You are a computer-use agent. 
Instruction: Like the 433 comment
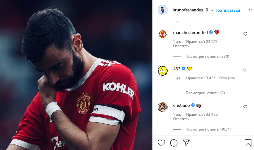point(245,70)
